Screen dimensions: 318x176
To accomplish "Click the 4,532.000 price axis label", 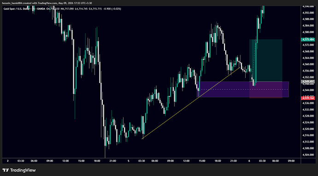I will click(x=308, y=110).
